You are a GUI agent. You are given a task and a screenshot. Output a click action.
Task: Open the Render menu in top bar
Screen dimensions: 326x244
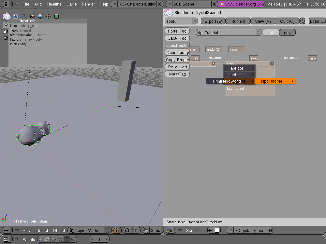[88, 4]
